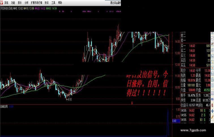Click the 买三 bid price 14.60

click(192, 56)
